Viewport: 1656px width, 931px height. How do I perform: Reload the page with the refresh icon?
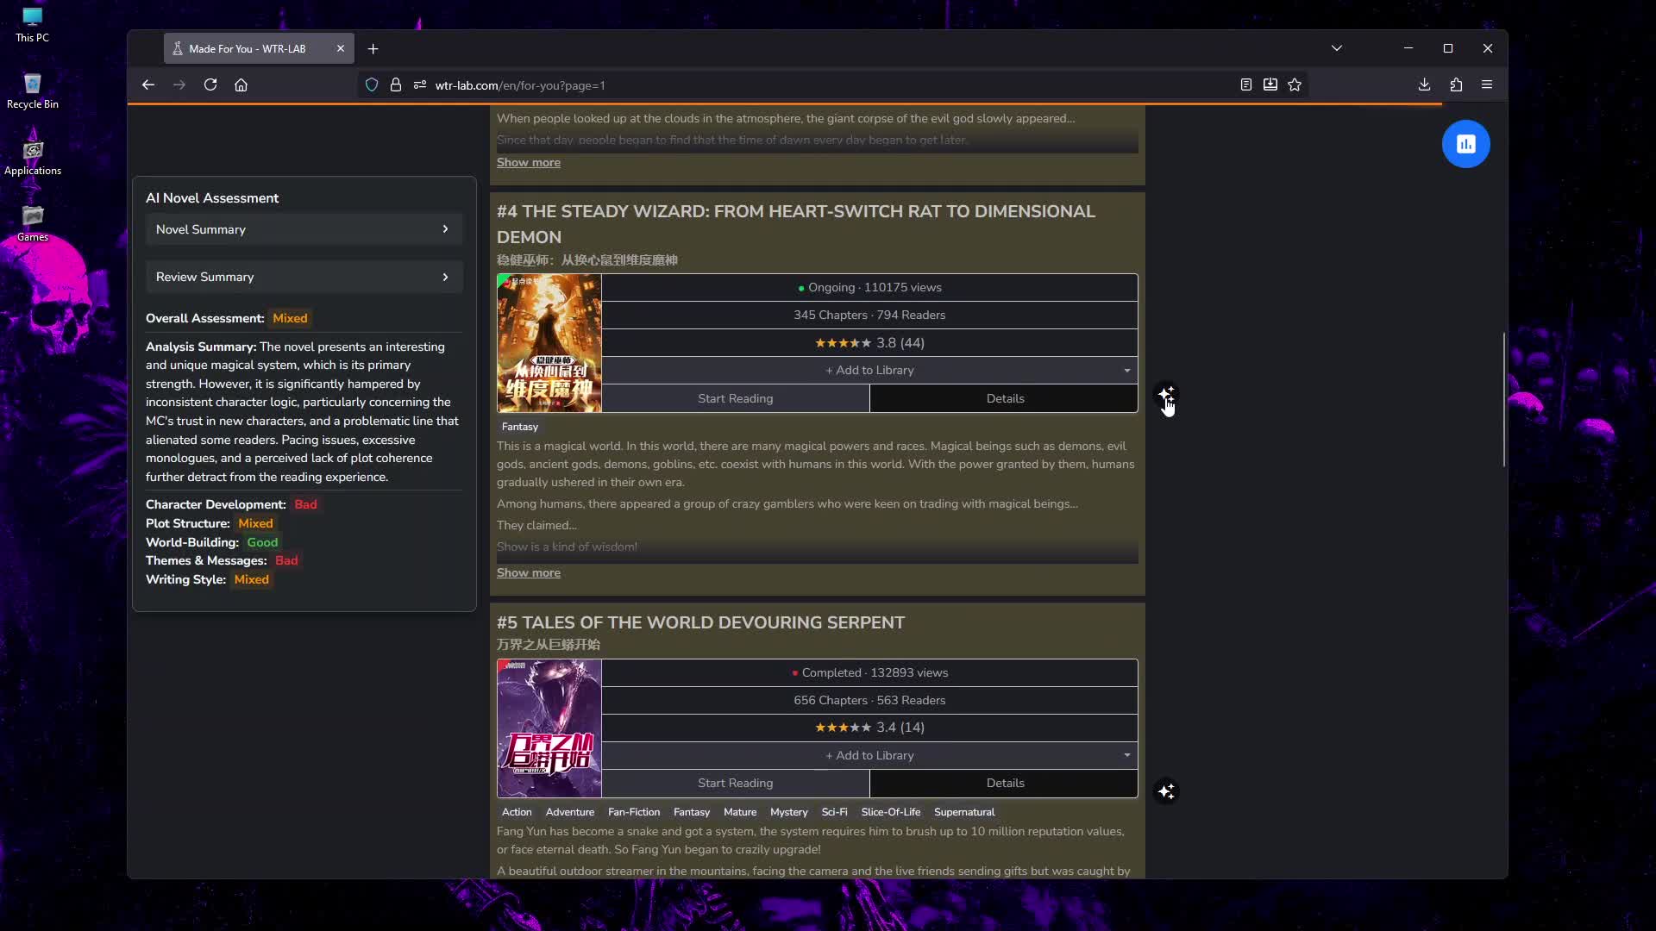(x=210, y=84)
